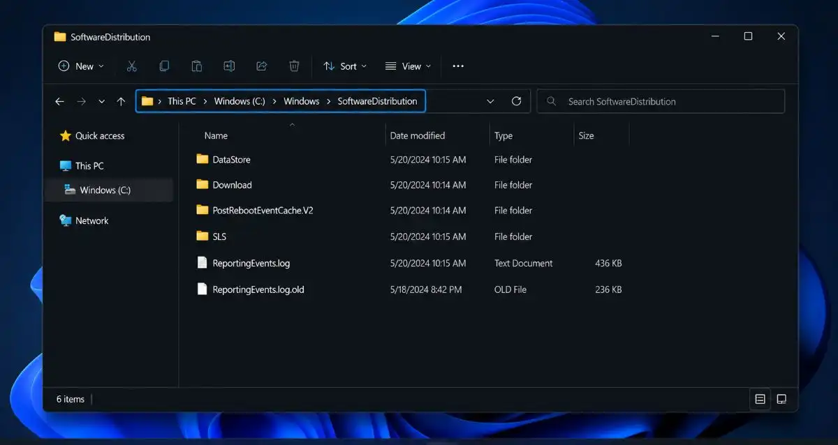Sort by Date modified column header

[418, 136]
